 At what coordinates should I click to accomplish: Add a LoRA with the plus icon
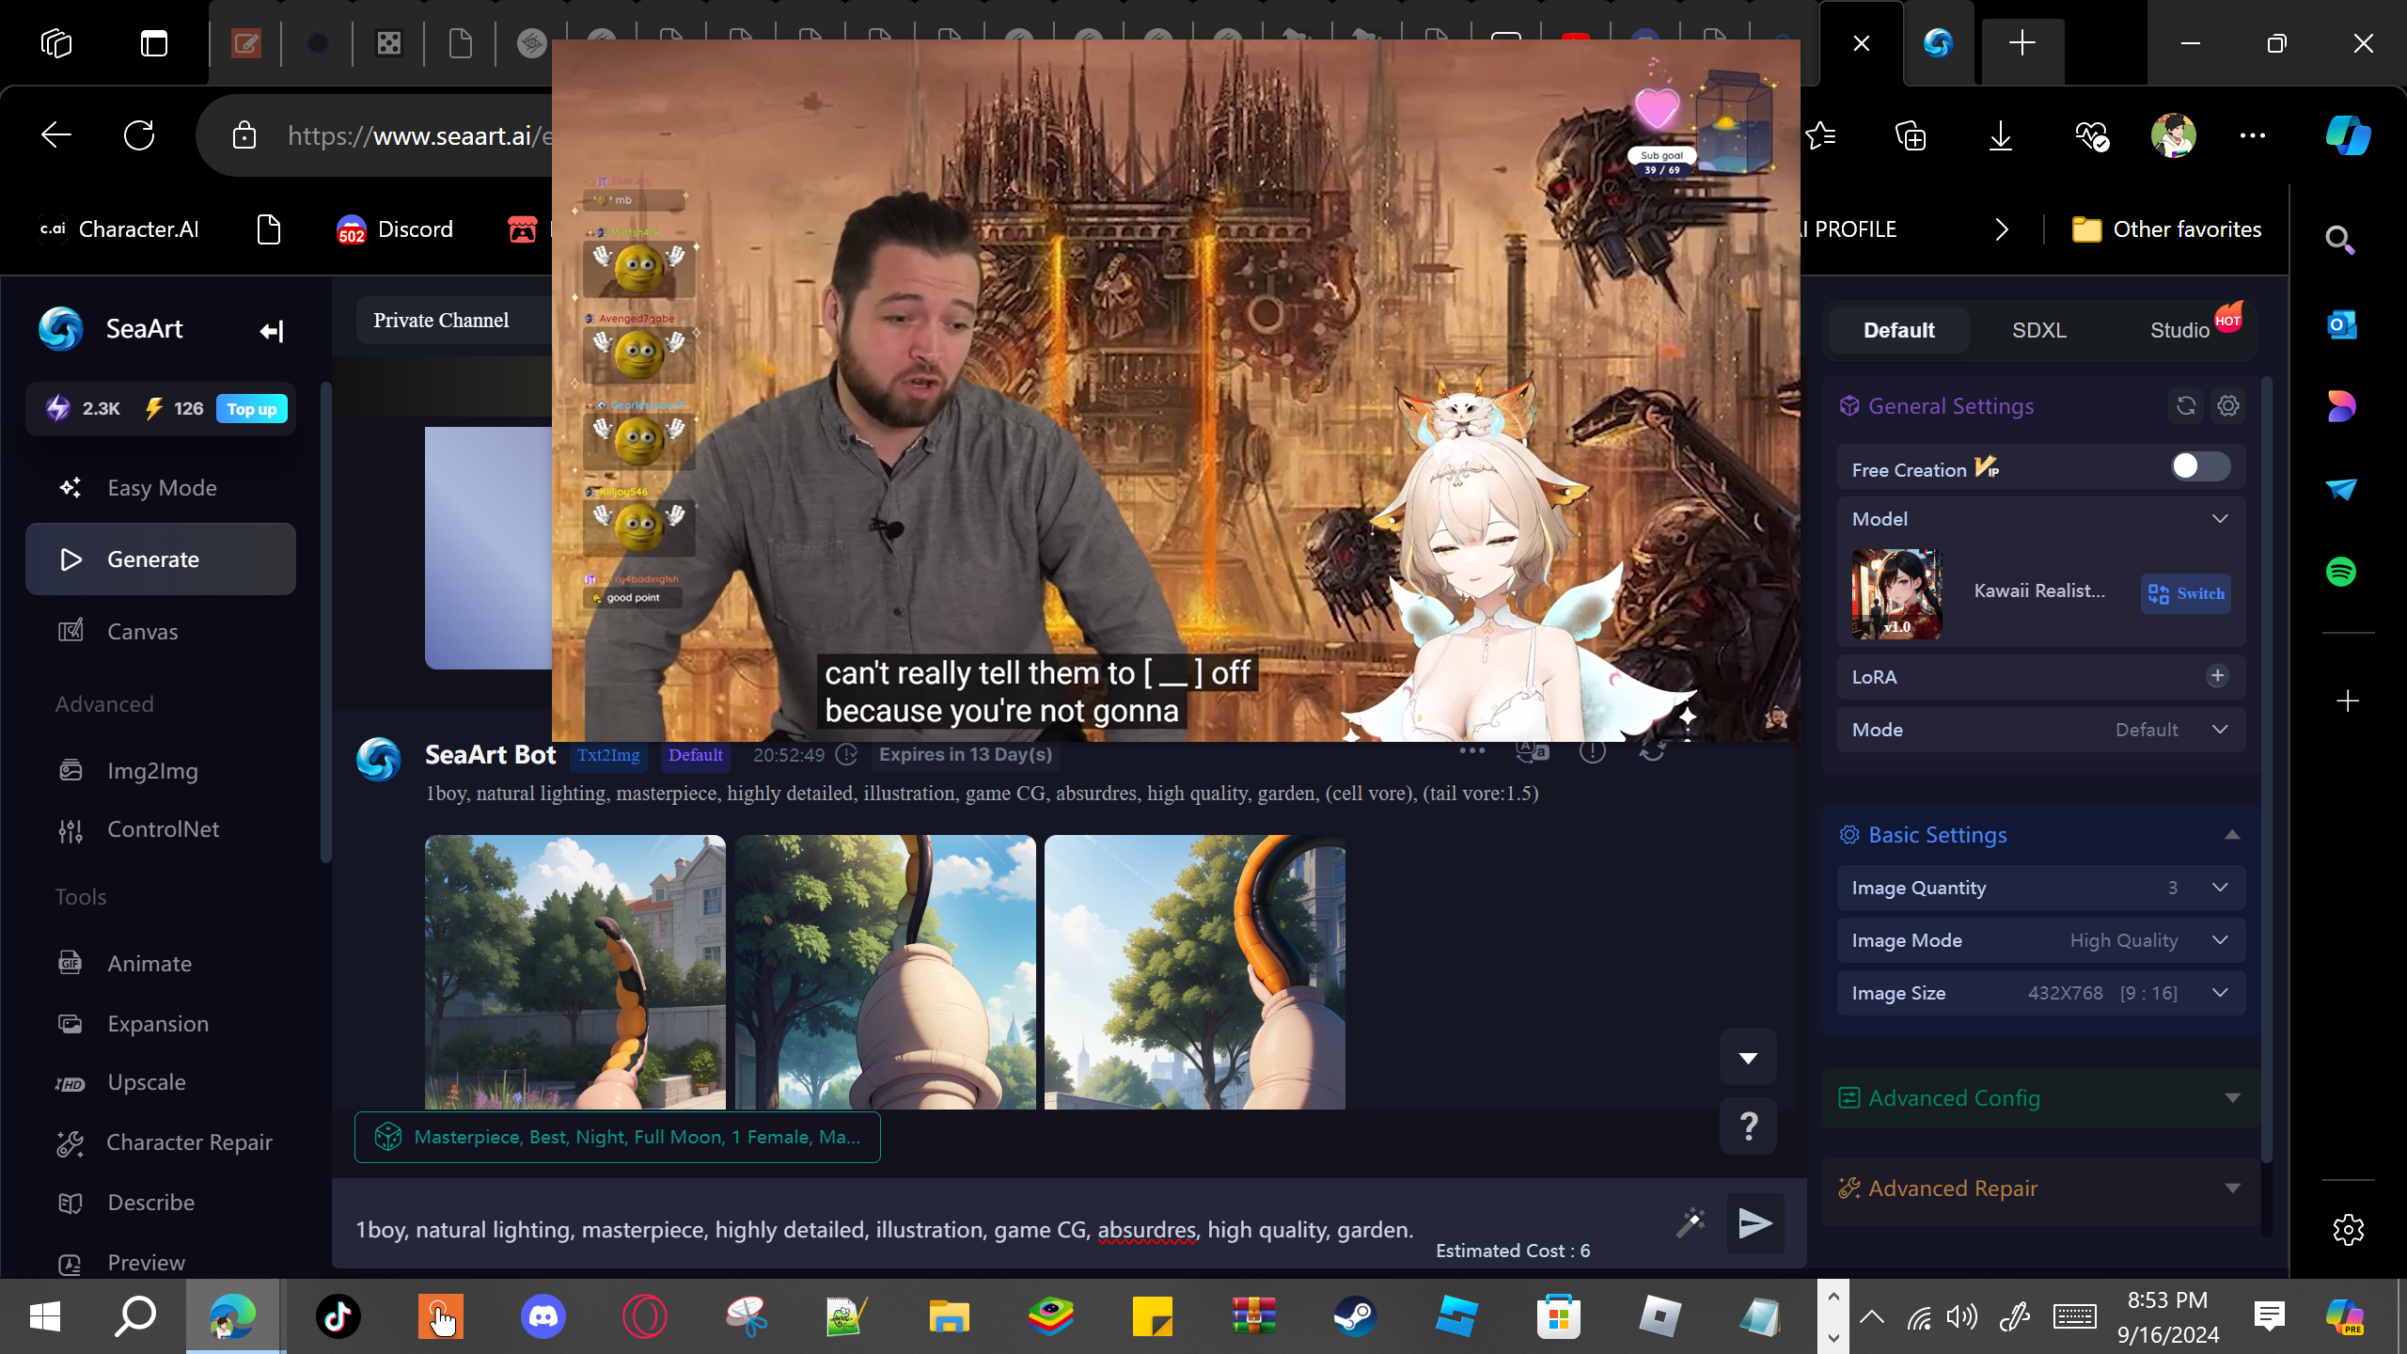tap(2217, 676)
